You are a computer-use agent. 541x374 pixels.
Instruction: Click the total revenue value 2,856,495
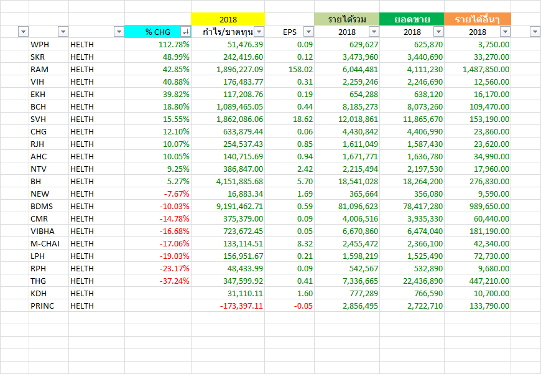360,306
